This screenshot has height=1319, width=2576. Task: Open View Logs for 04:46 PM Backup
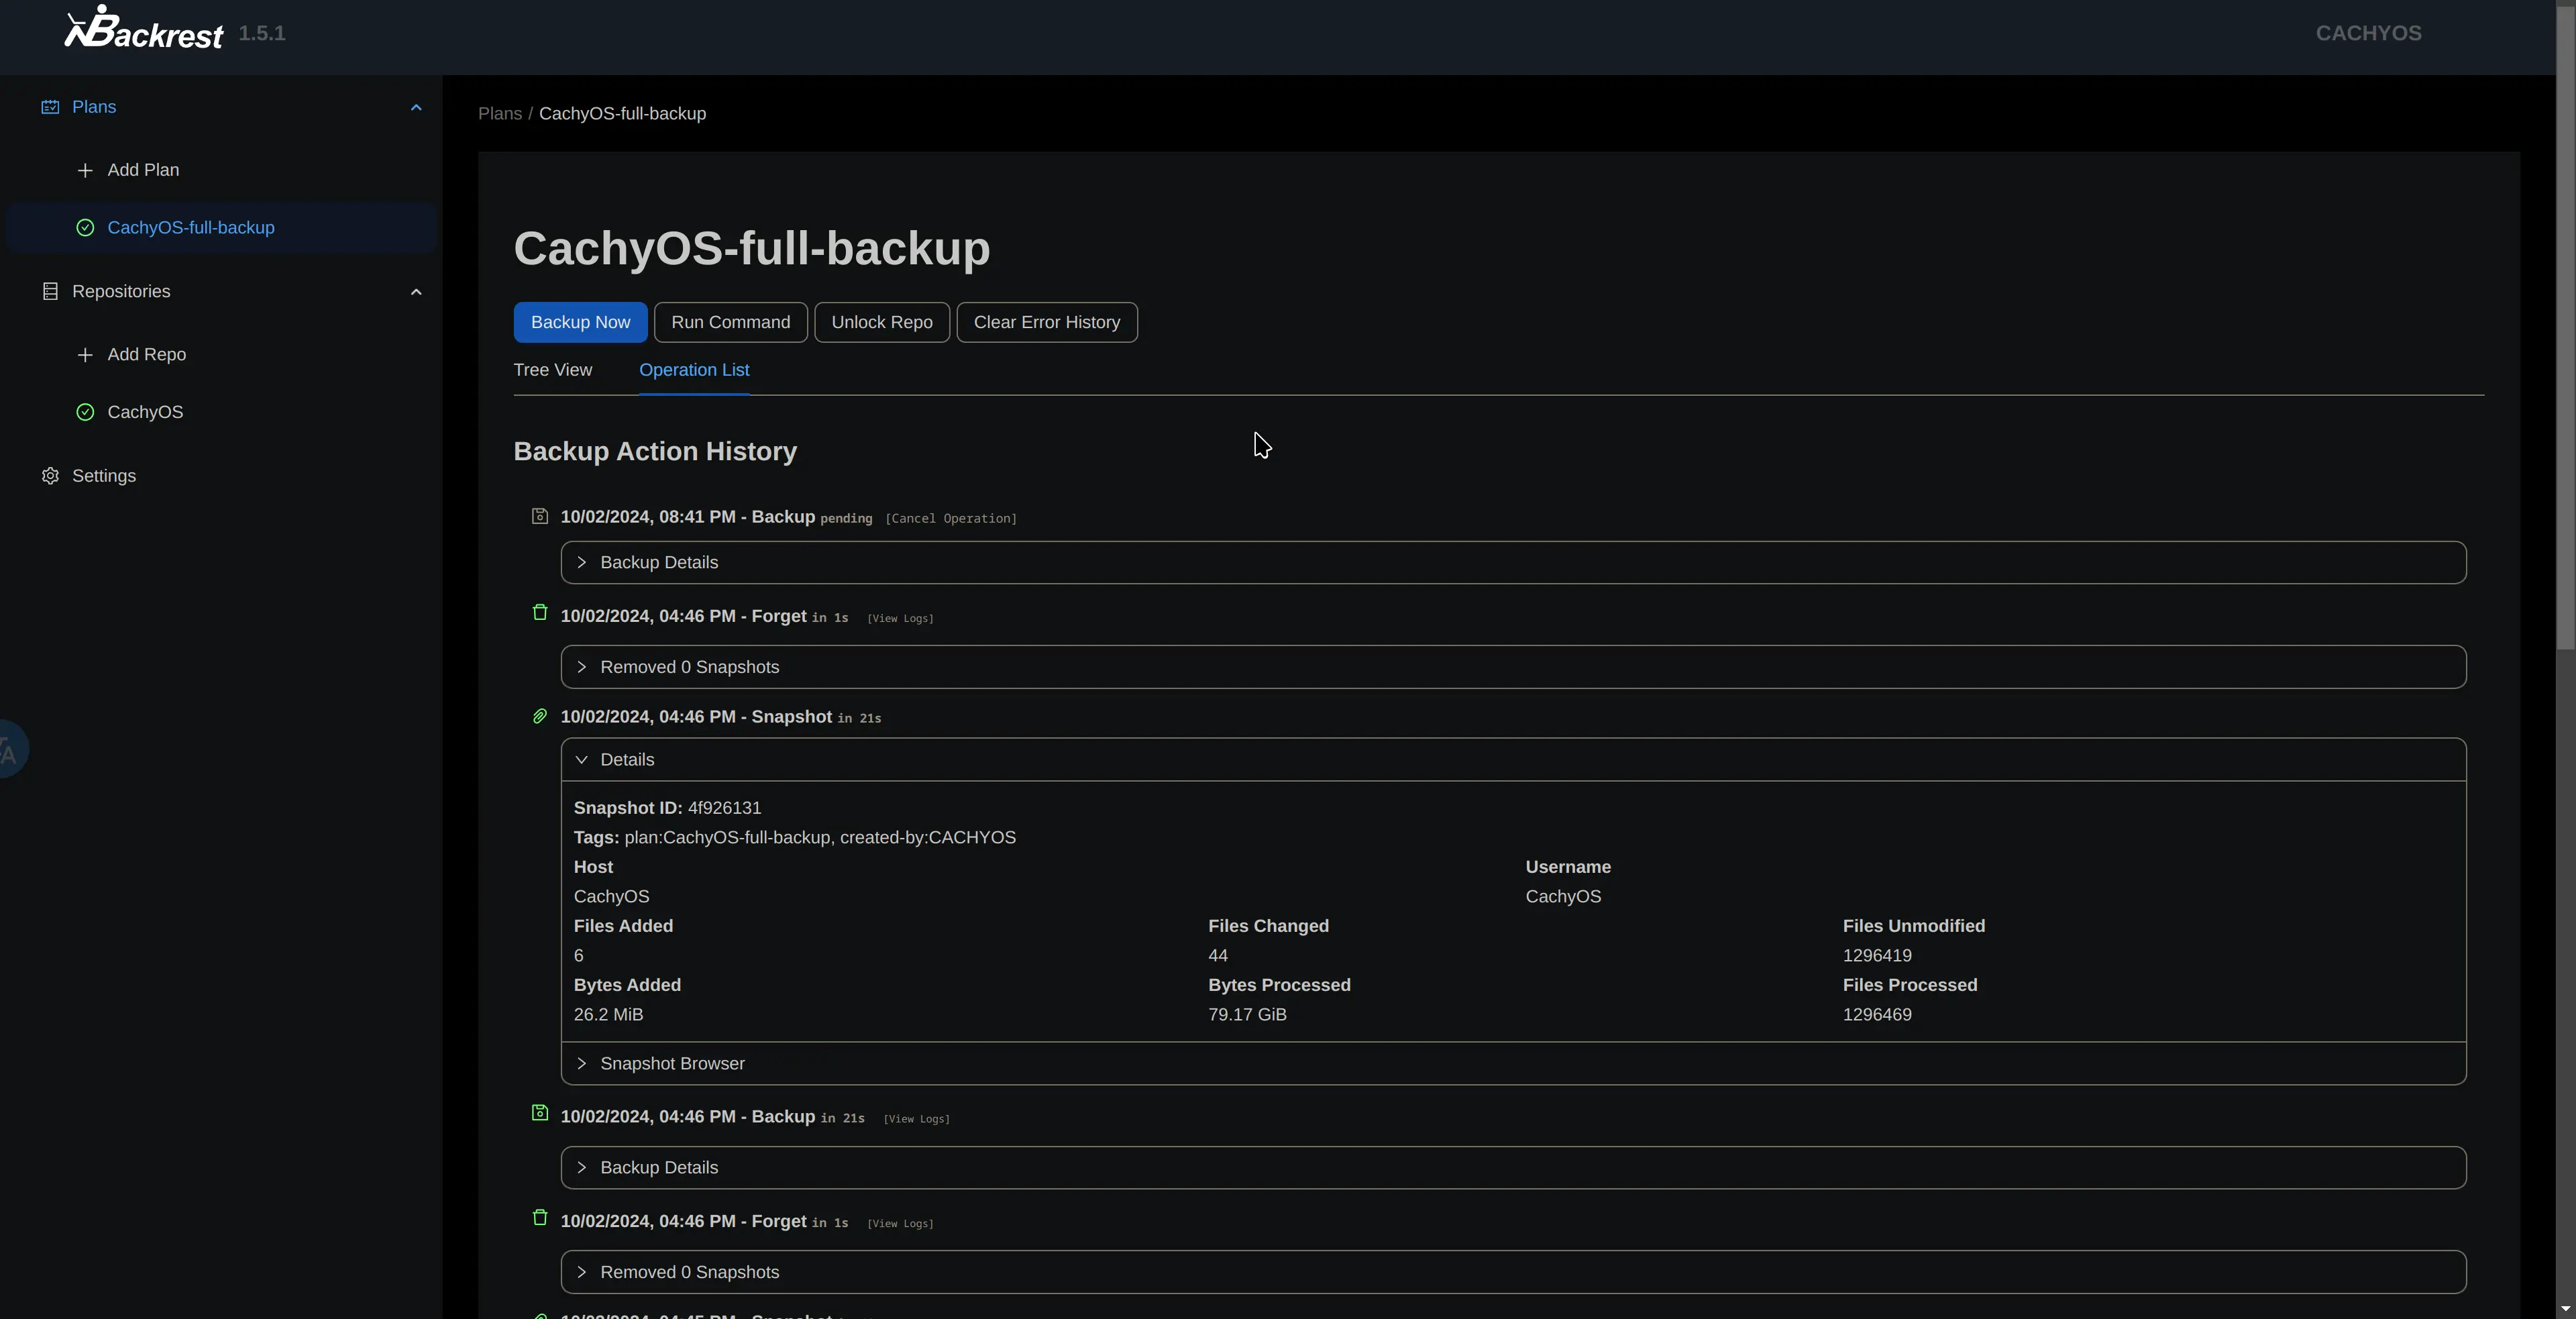(x=916, y=1119)
